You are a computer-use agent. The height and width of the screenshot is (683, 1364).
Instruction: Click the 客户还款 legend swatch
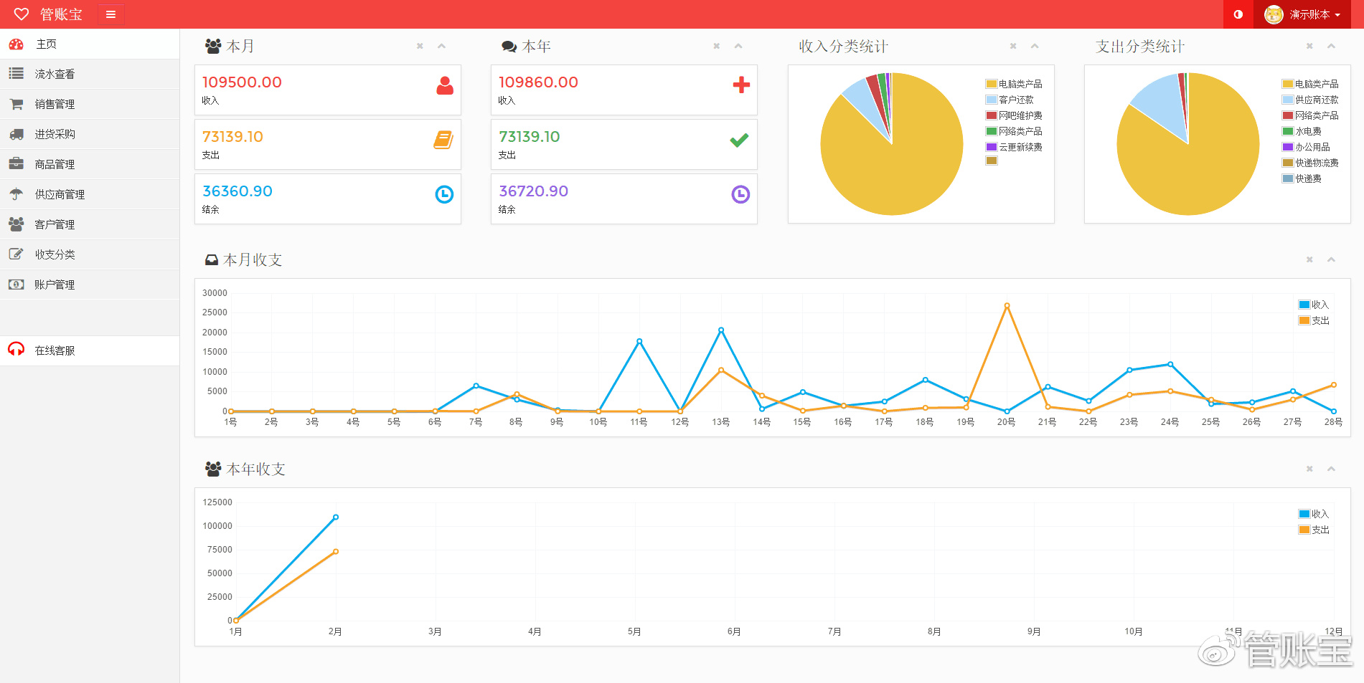pos(992,100)
